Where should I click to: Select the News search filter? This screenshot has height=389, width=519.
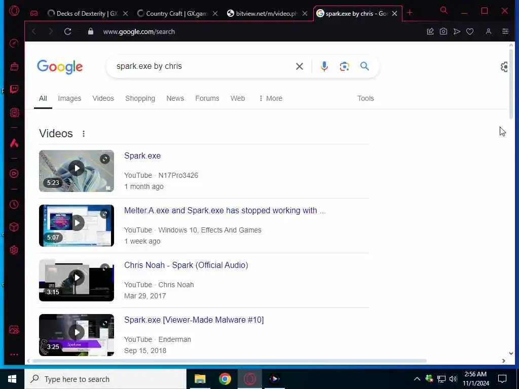tap(175, 98)
